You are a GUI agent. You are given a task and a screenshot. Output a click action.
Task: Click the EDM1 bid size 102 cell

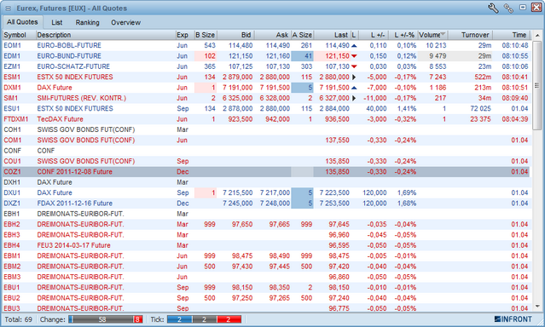point(205,56)
